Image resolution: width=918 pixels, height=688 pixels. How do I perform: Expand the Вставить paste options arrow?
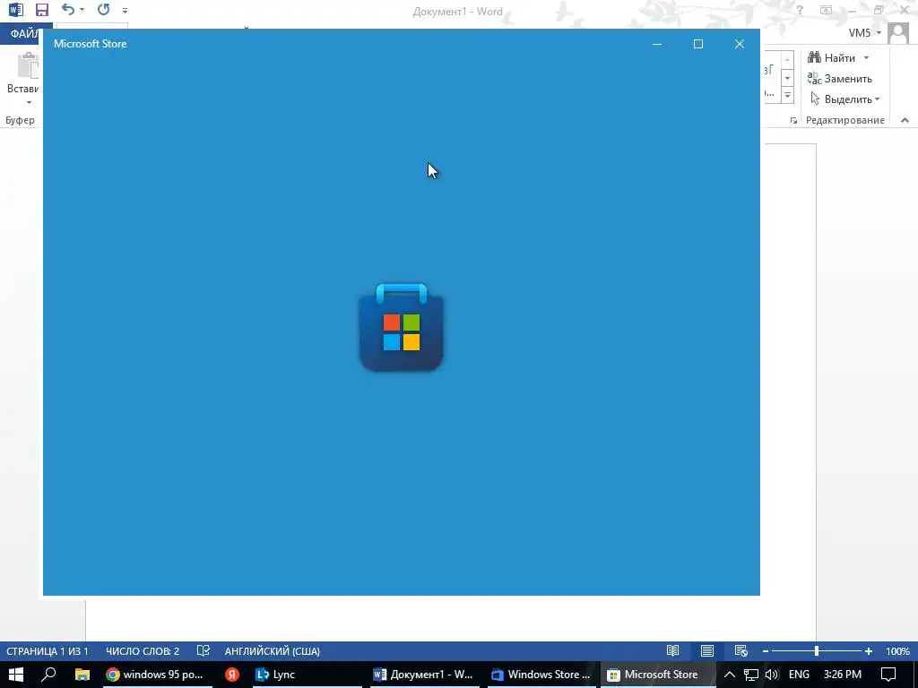pos(29,103)
